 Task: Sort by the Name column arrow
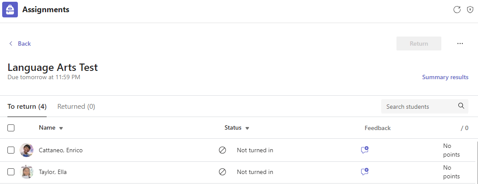61,128
